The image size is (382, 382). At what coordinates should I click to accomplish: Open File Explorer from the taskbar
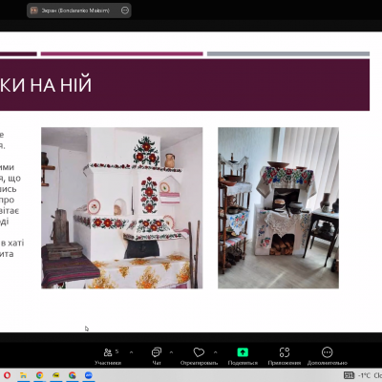(x=23, y=375)
